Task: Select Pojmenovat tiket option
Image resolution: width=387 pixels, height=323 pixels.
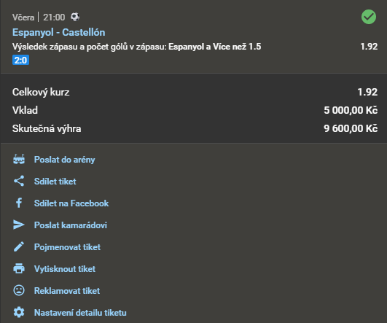Action: [67, 247]
